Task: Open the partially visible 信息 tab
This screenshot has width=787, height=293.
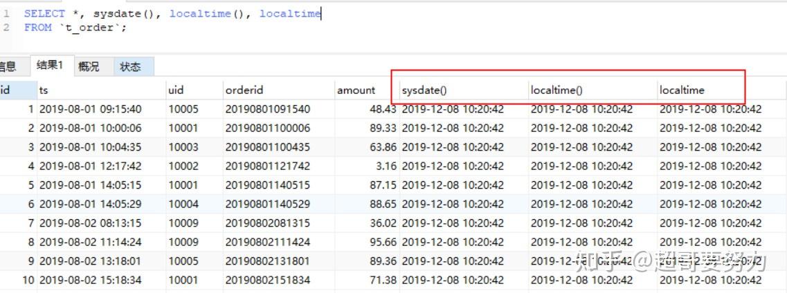Action: (7, 66)
